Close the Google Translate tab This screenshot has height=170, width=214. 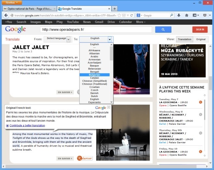(109, 9)
